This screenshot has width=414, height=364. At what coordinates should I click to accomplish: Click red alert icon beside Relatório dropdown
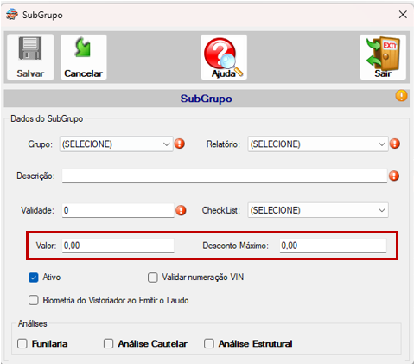(395, 144)
